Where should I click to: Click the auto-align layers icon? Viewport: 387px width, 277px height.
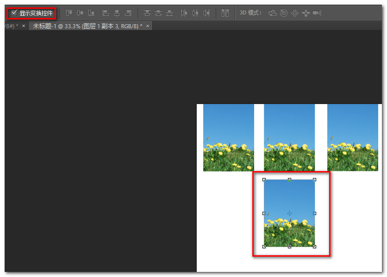(x=225, y=12)
